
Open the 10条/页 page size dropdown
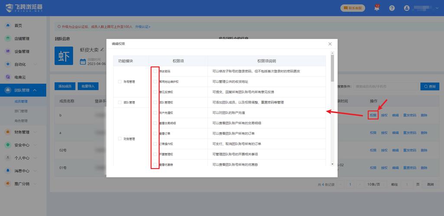[x=374, y=184]
